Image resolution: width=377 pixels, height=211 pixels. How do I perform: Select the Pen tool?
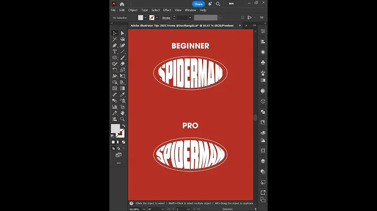pyautogui.click(x=115, y=45)
